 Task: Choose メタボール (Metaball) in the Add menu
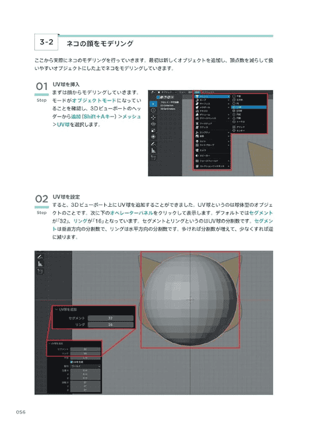212,107
